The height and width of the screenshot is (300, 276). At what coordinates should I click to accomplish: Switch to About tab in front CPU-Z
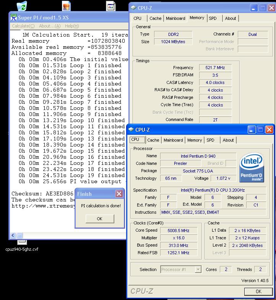228,140
